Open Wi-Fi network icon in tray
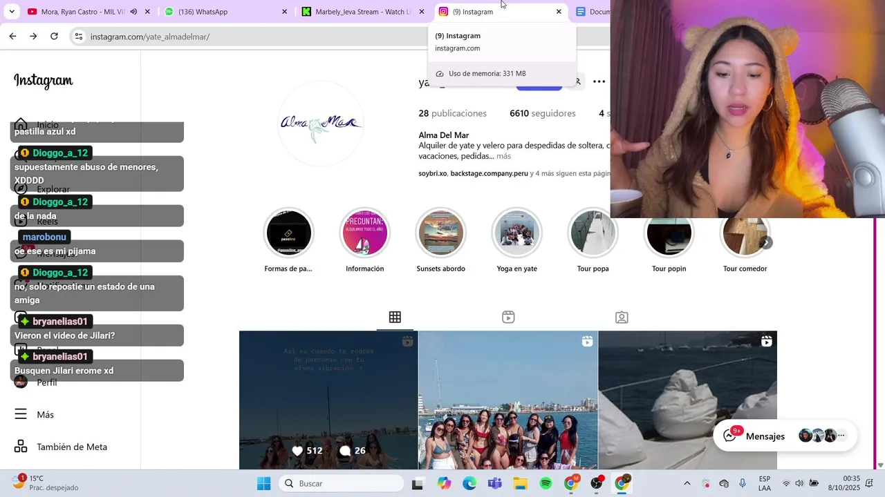The width and height of the screenshot is (885, 497). click(x=786, y=484)
